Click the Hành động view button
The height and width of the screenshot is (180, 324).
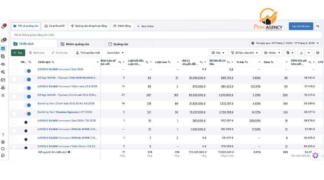122,26
